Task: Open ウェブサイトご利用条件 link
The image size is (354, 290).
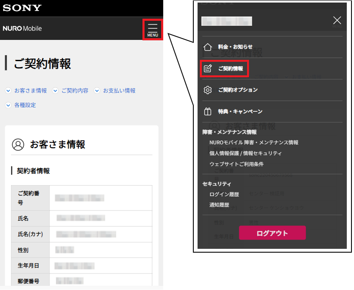Action: [x=237, y=164]
